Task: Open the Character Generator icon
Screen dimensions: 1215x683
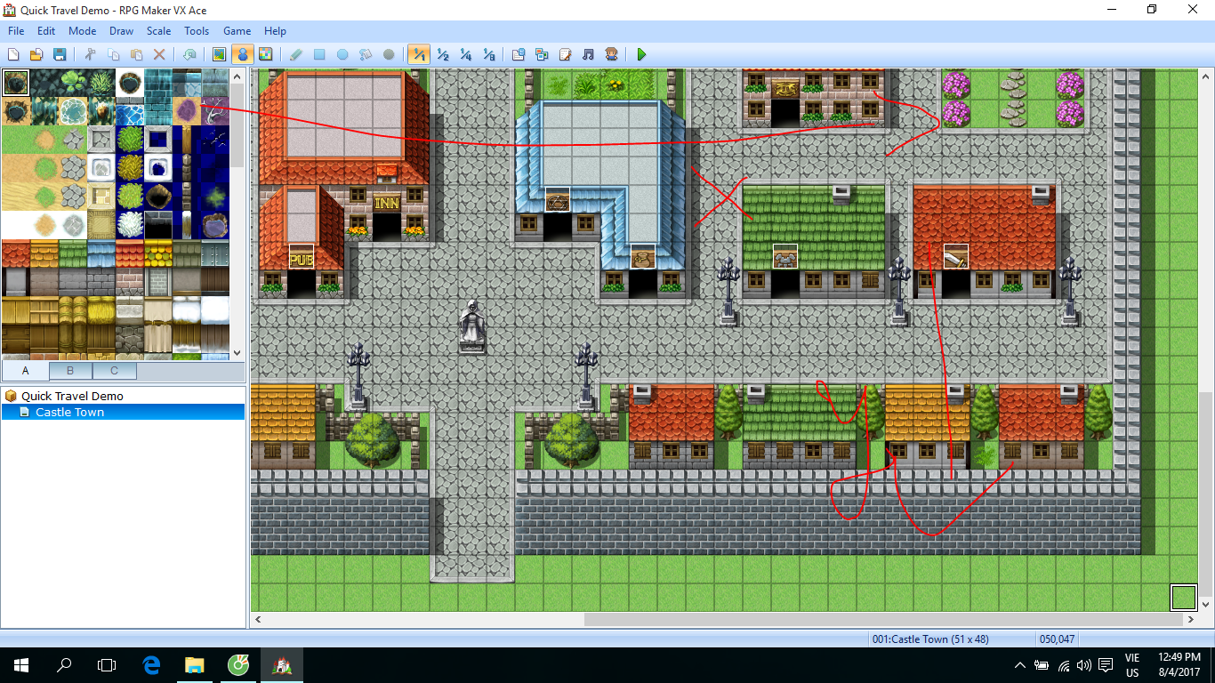Action: click(611, 54)
